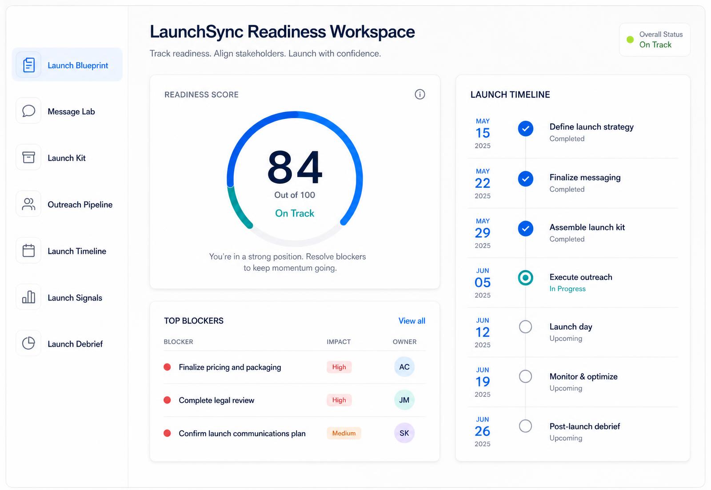711x490 pixels.
Task: Click the AC owner avatar
Action: (404, 367)
